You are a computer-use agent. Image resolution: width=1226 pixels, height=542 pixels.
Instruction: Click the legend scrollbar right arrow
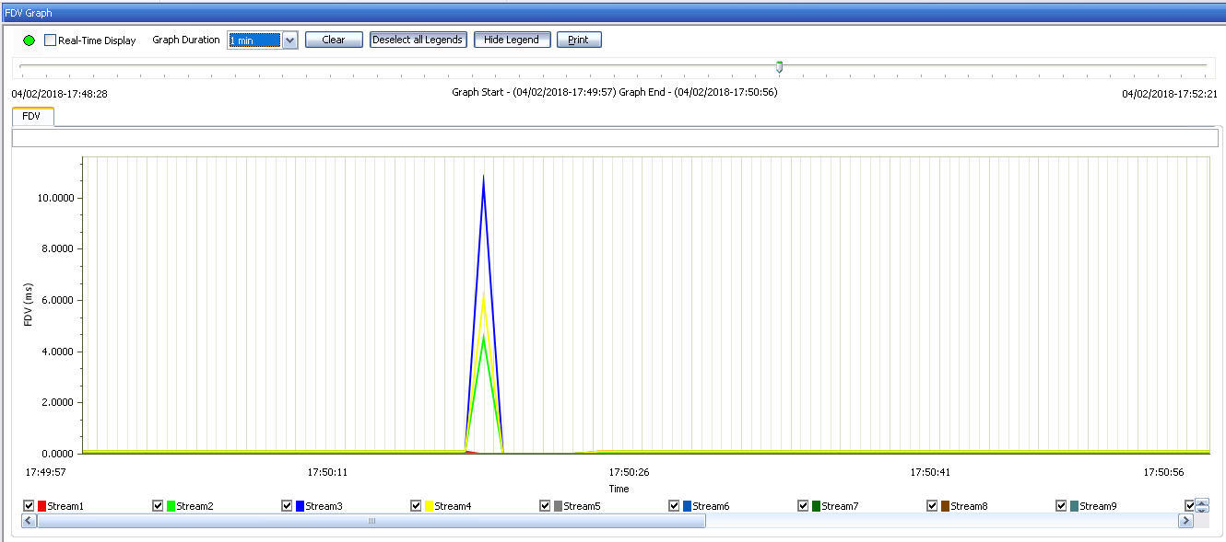point(1185,521)
